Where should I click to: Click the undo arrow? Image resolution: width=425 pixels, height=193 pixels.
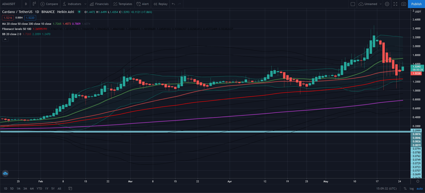(x=173, y=4)
